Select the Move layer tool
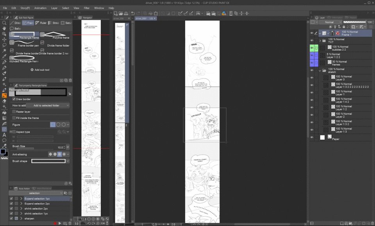The height and width of the screenshot is (226, 375). 4,39
